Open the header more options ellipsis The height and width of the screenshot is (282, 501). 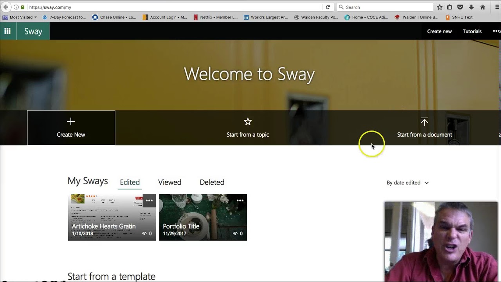pyautogui.click(x=496, y=31)
